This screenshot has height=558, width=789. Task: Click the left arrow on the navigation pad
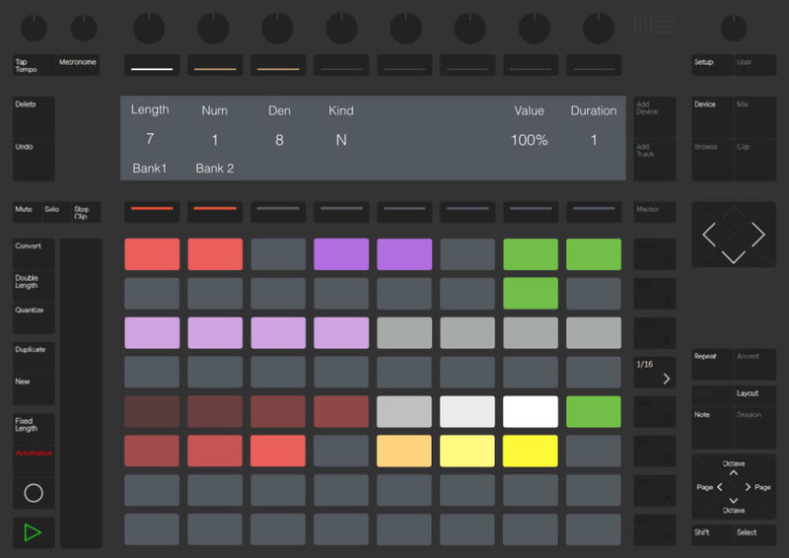(x=706, y=235)
